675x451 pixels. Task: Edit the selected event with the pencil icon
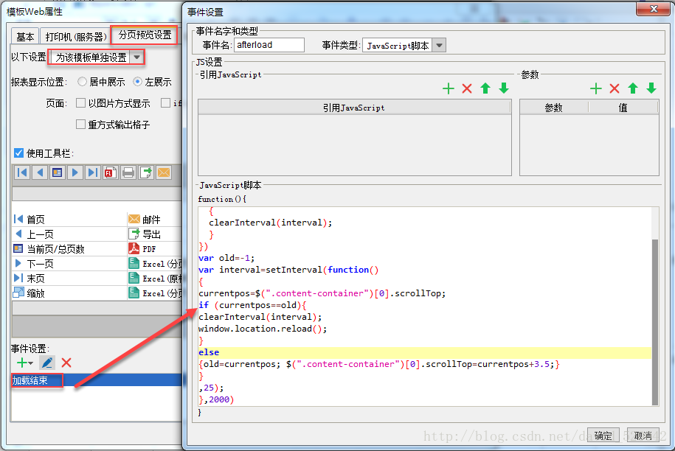point(47,363)
